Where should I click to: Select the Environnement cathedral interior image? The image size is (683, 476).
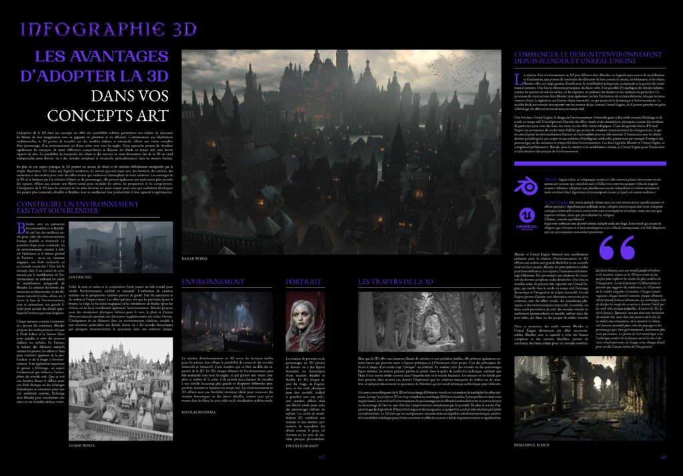[x=227, y=322]
